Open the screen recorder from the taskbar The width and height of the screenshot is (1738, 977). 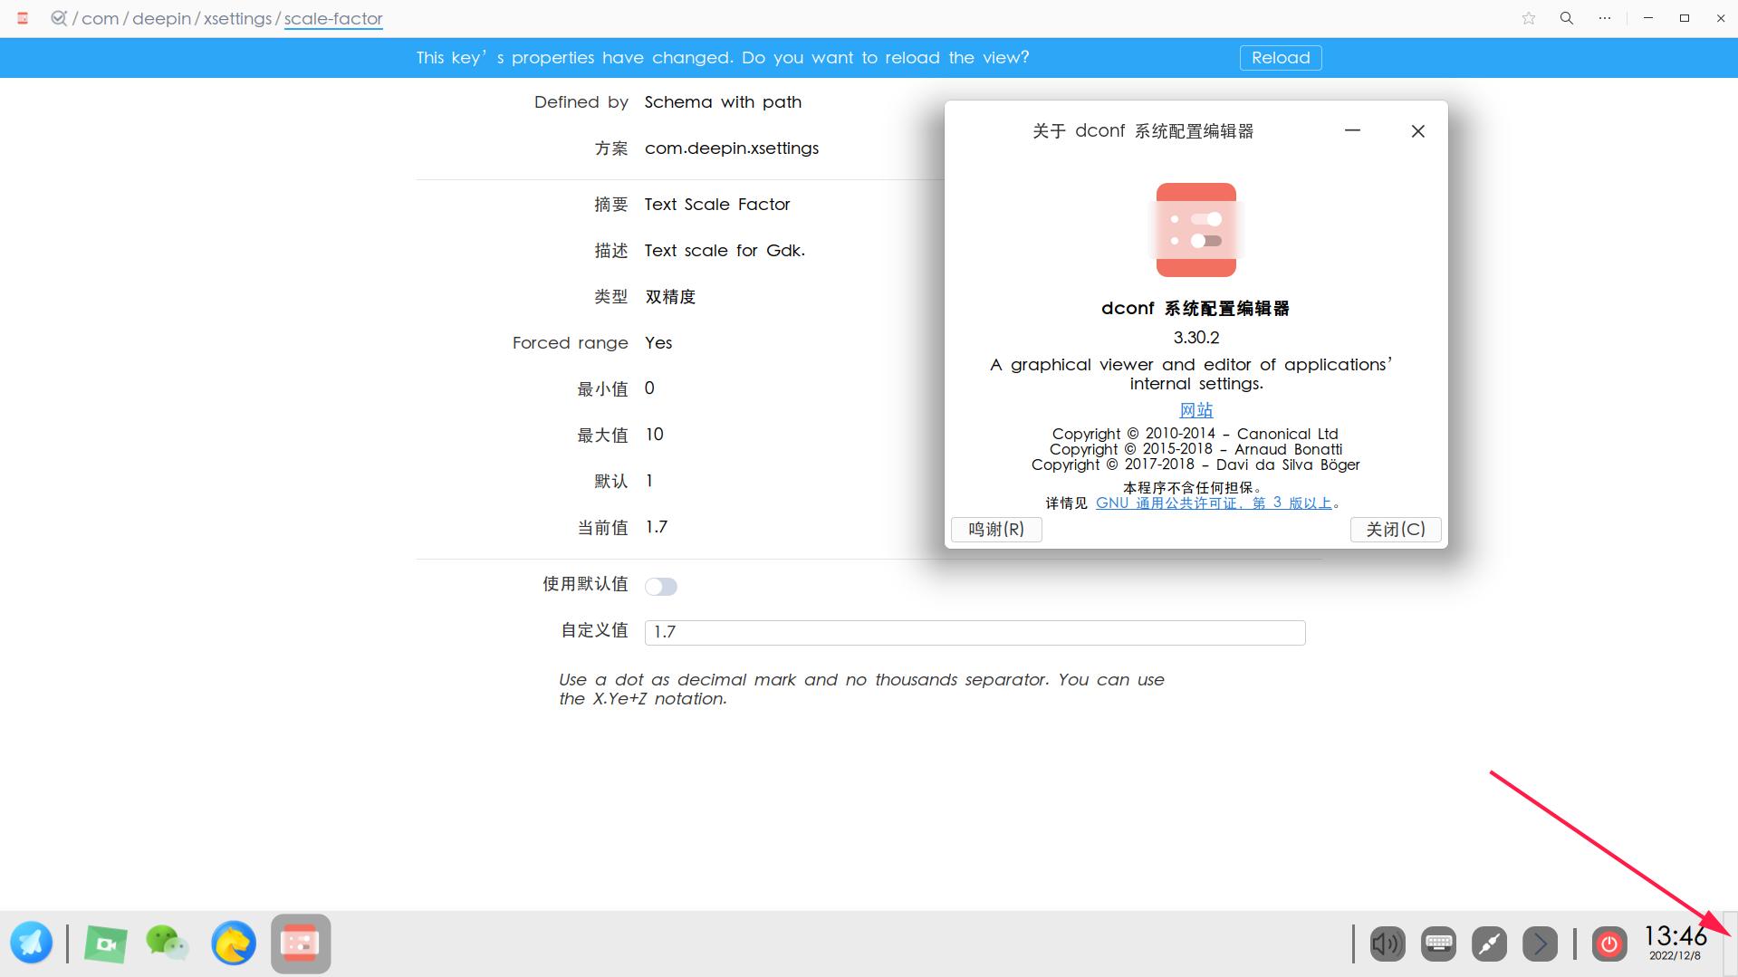point(105,943)
